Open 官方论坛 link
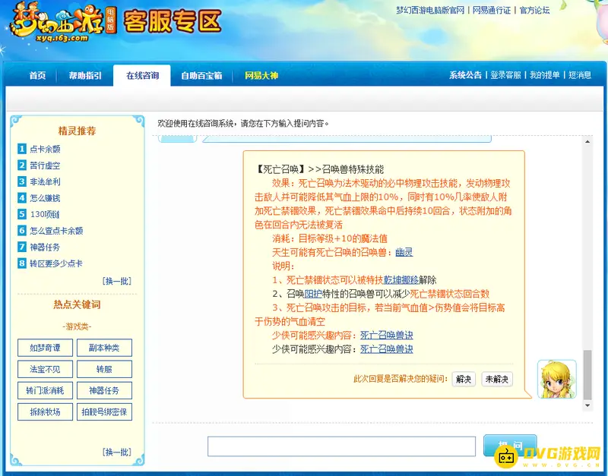 tap(535, 10)
